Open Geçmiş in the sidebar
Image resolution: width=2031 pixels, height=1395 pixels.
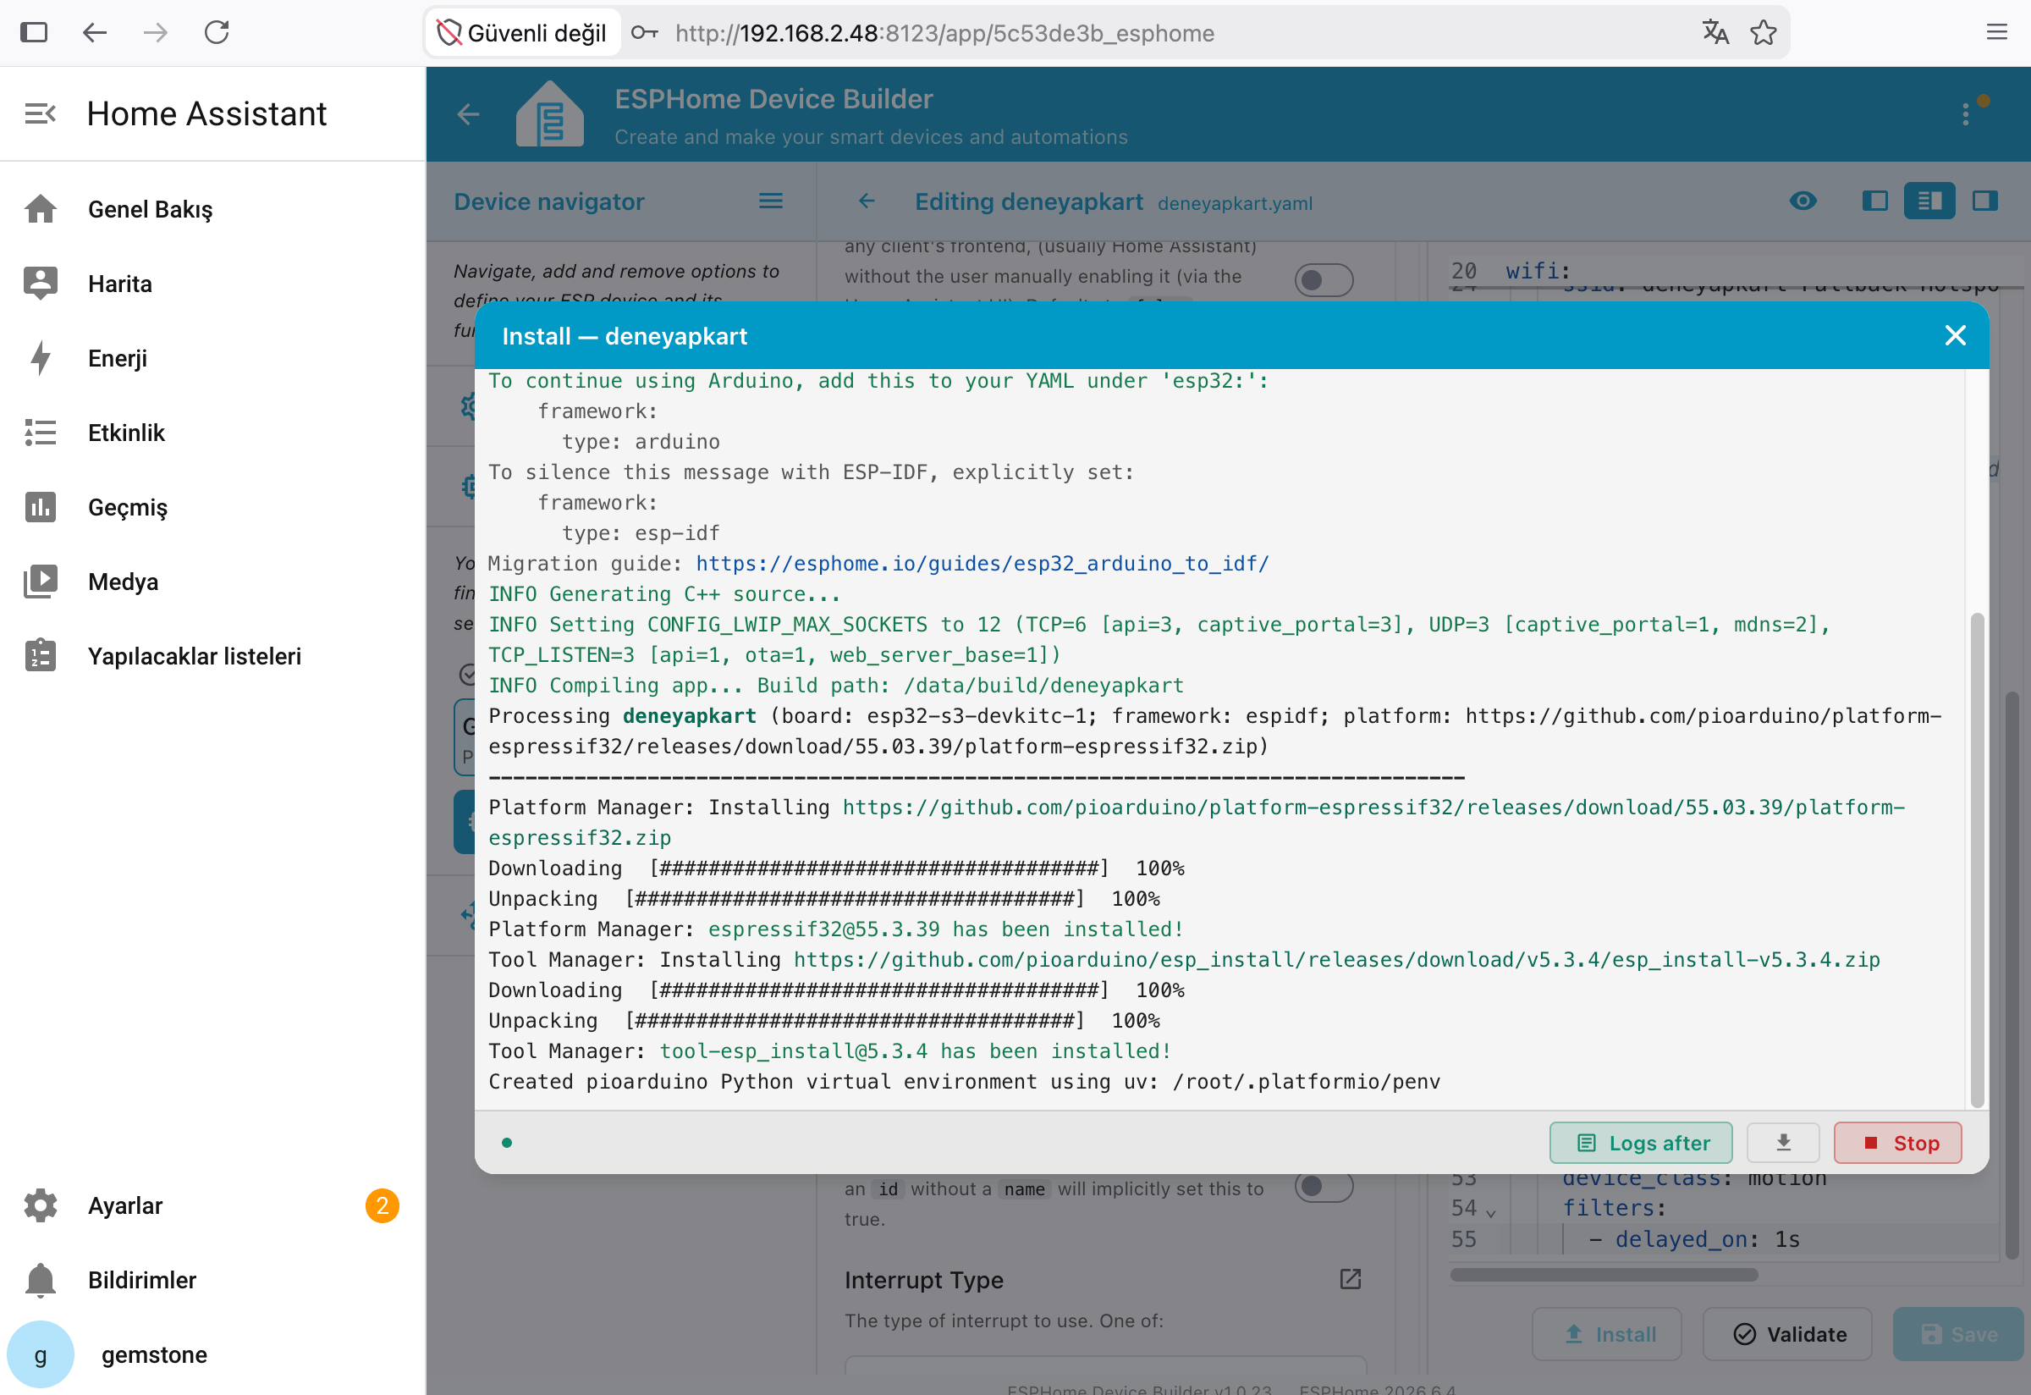coord(212,508)
